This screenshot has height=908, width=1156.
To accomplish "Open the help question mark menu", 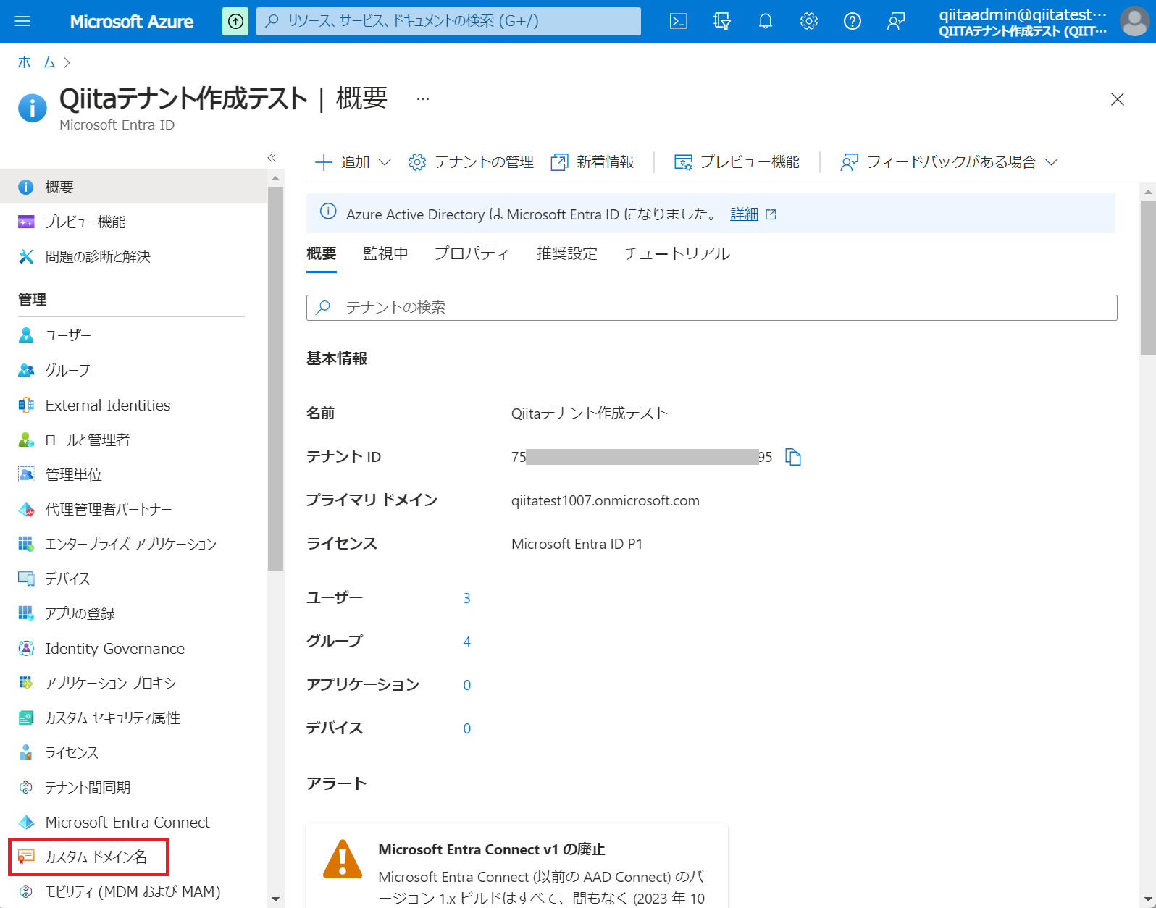I will 853,21.
